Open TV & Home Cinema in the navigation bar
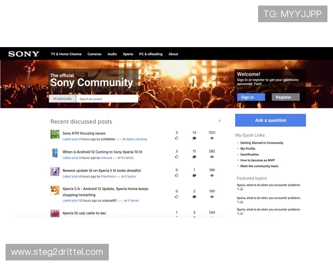The height and width of the screenshot is (266, 333). coord(66,54)
